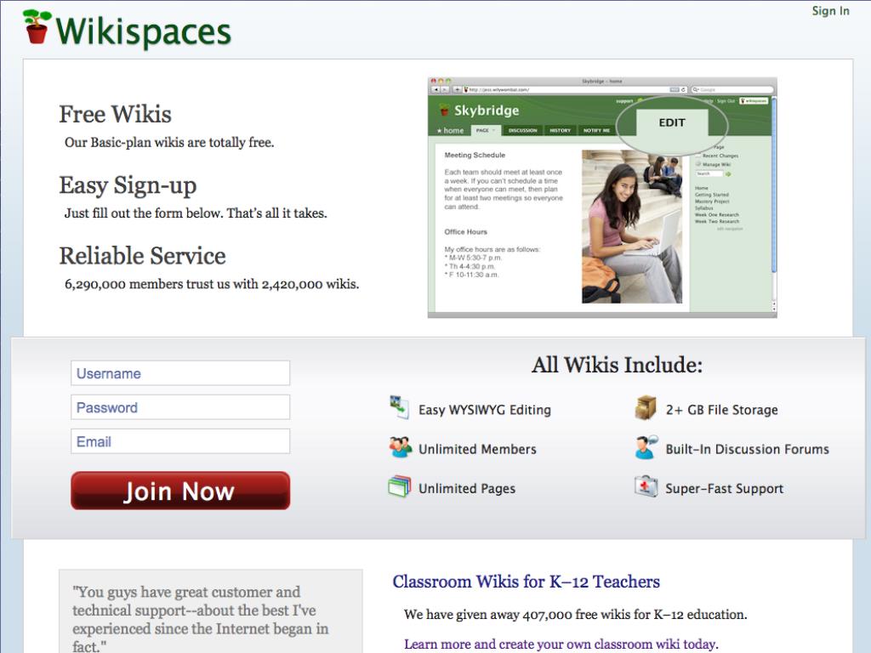Click the 'Super-Fast Support' label
Image resolution: width=871 pixels, height=653 pixels.
pyautogui.click(x=725, y=489)
